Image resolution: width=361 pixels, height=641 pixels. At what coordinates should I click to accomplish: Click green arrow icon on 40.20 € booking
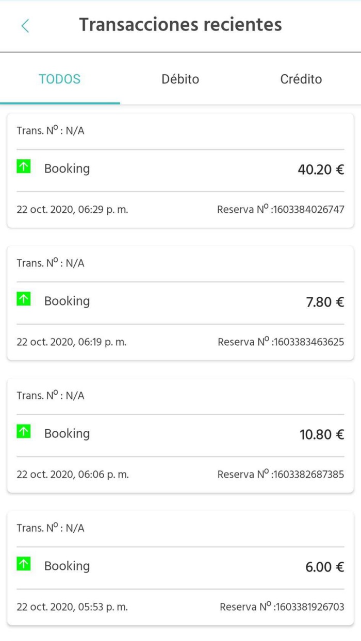(24, 166)
